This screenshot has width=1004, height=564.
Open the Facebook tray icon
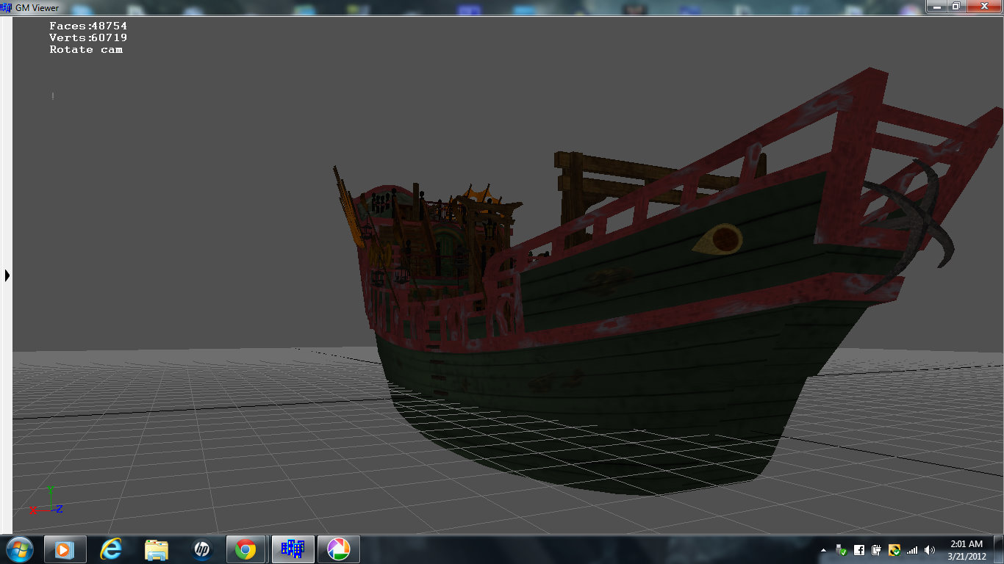(858, 550)
